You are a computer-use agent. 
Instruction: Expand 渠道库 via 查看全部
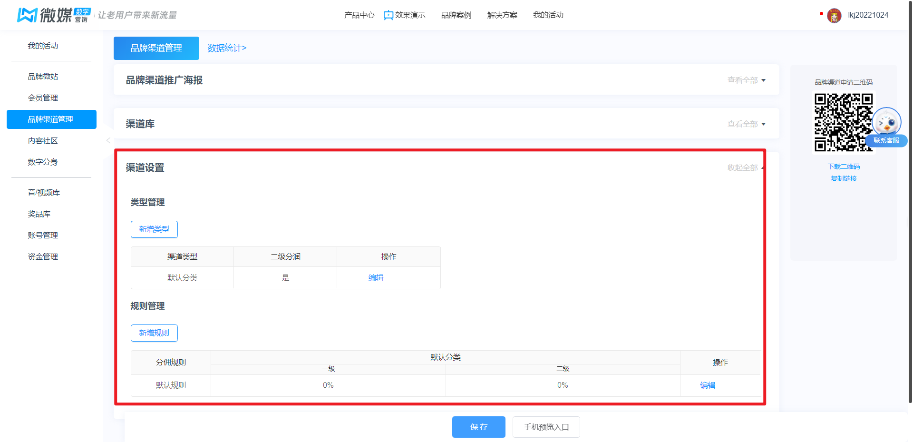point(746,124)
